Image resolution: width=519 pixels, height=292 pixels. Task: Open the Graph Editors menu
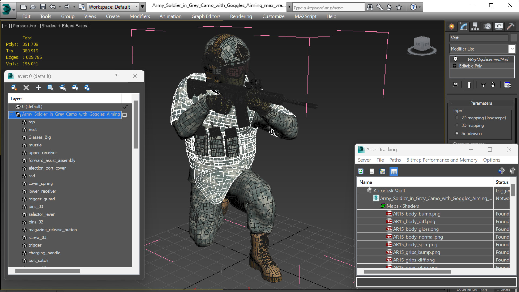pyautogui.click(x=206, y=16)
